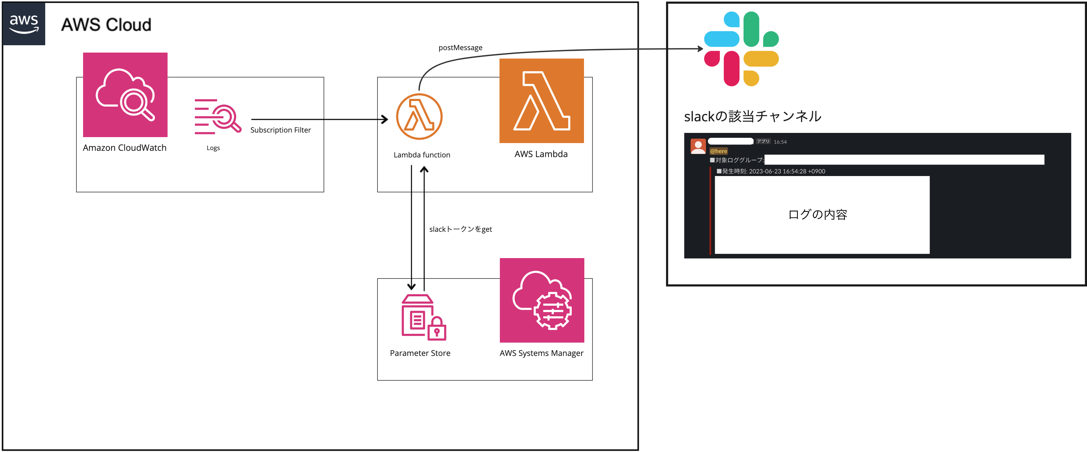Click the '発生時刻: 2023-06-23 16:54:28 +0900' line
1087x452 pixels.
(770, 171)
